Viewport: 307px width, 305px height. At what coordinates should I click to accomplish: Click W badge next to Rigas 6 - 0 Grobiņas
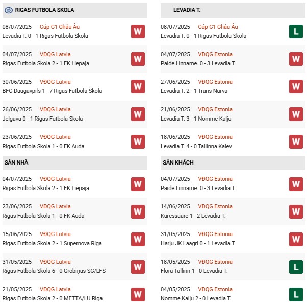coord(137,266)
